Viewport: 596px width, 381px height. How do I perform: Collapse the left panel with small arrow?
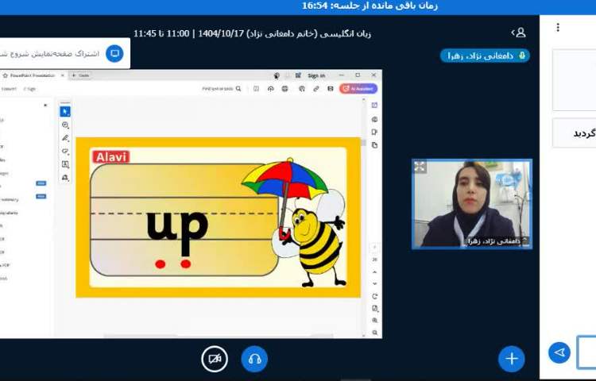click(x=45, y=106)
